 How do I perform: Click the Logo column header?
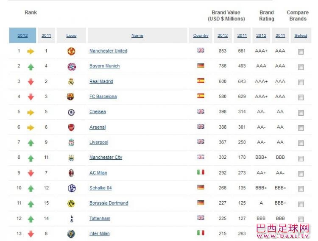click(x=71, y=36)
